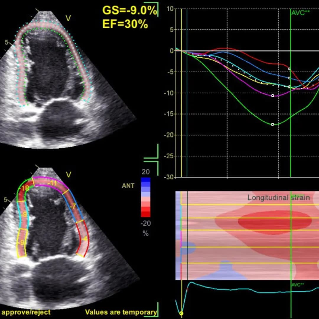Click the approve/reject prompt
319x319 pixels.
coord(26,312)
